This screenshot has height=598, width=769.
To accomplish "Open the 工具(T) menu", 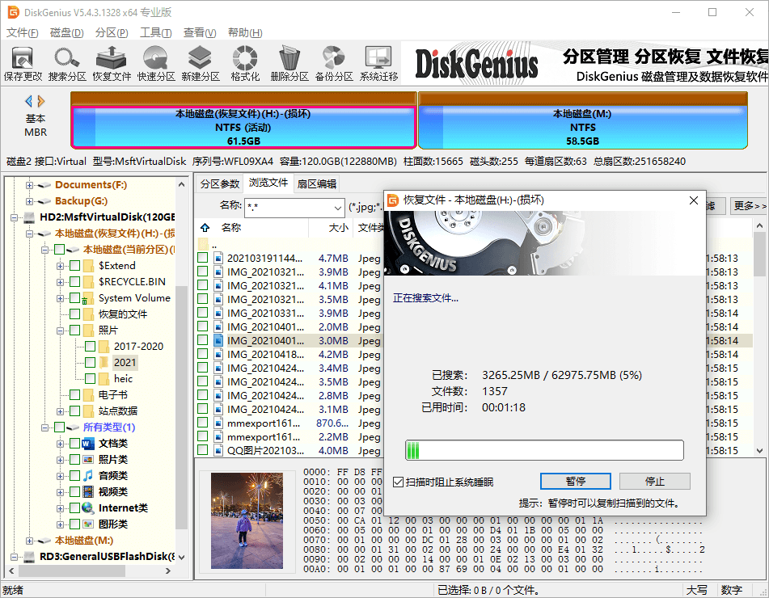I will (x=155, y=32).
